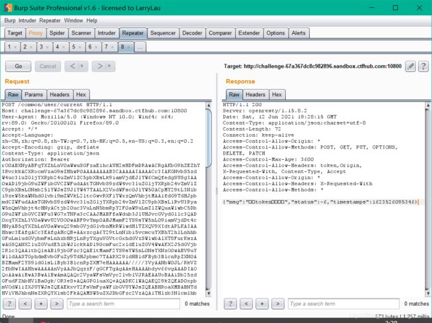The height and width of the screenshot is (323, 432).
Task: Open request search help question icon
Action: [x=9, y=304]
